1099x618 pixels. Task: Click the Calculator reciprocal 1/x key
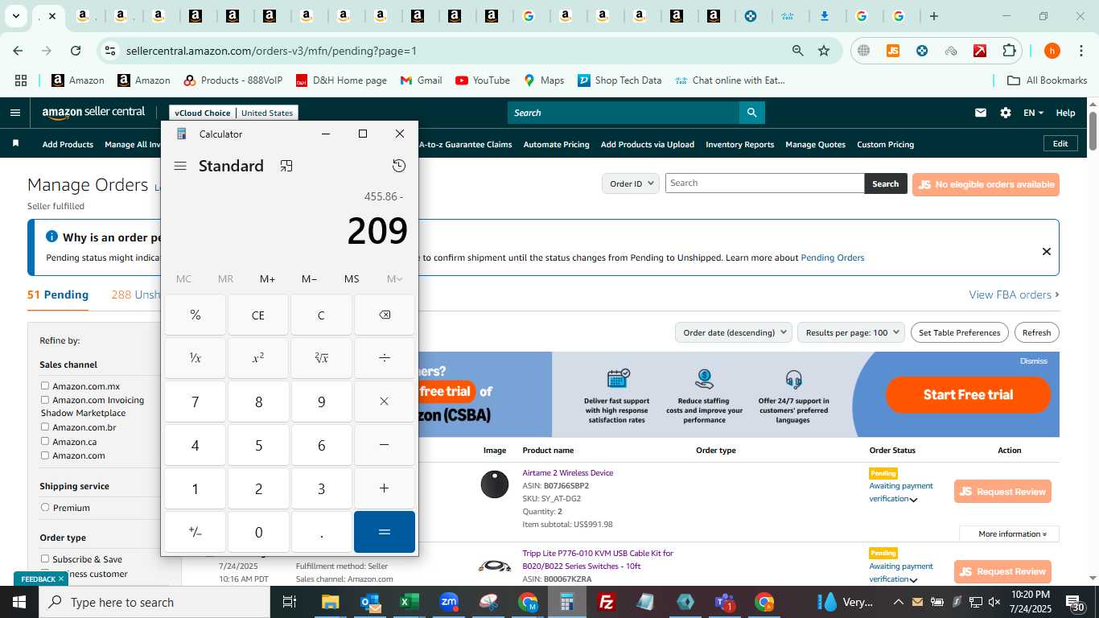pos(195,358)
